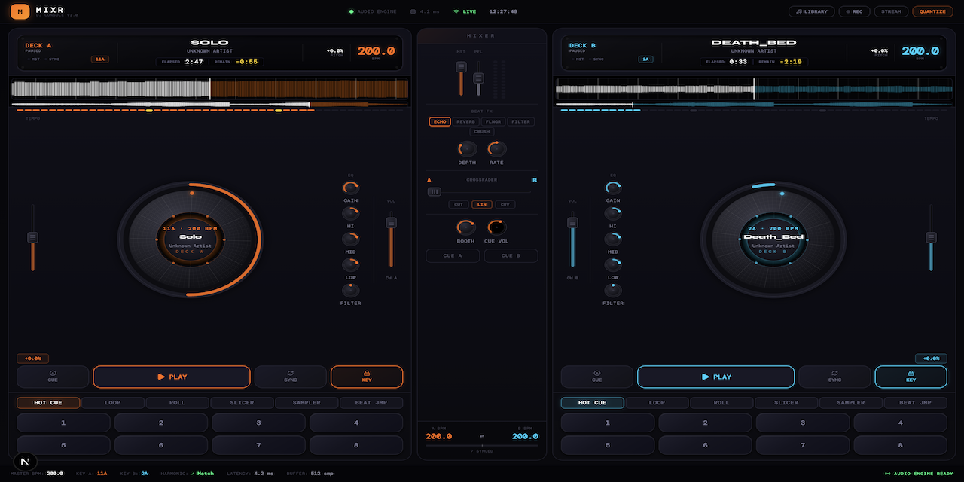Toggle Deck B SYNC button

[x=835, y=377]
